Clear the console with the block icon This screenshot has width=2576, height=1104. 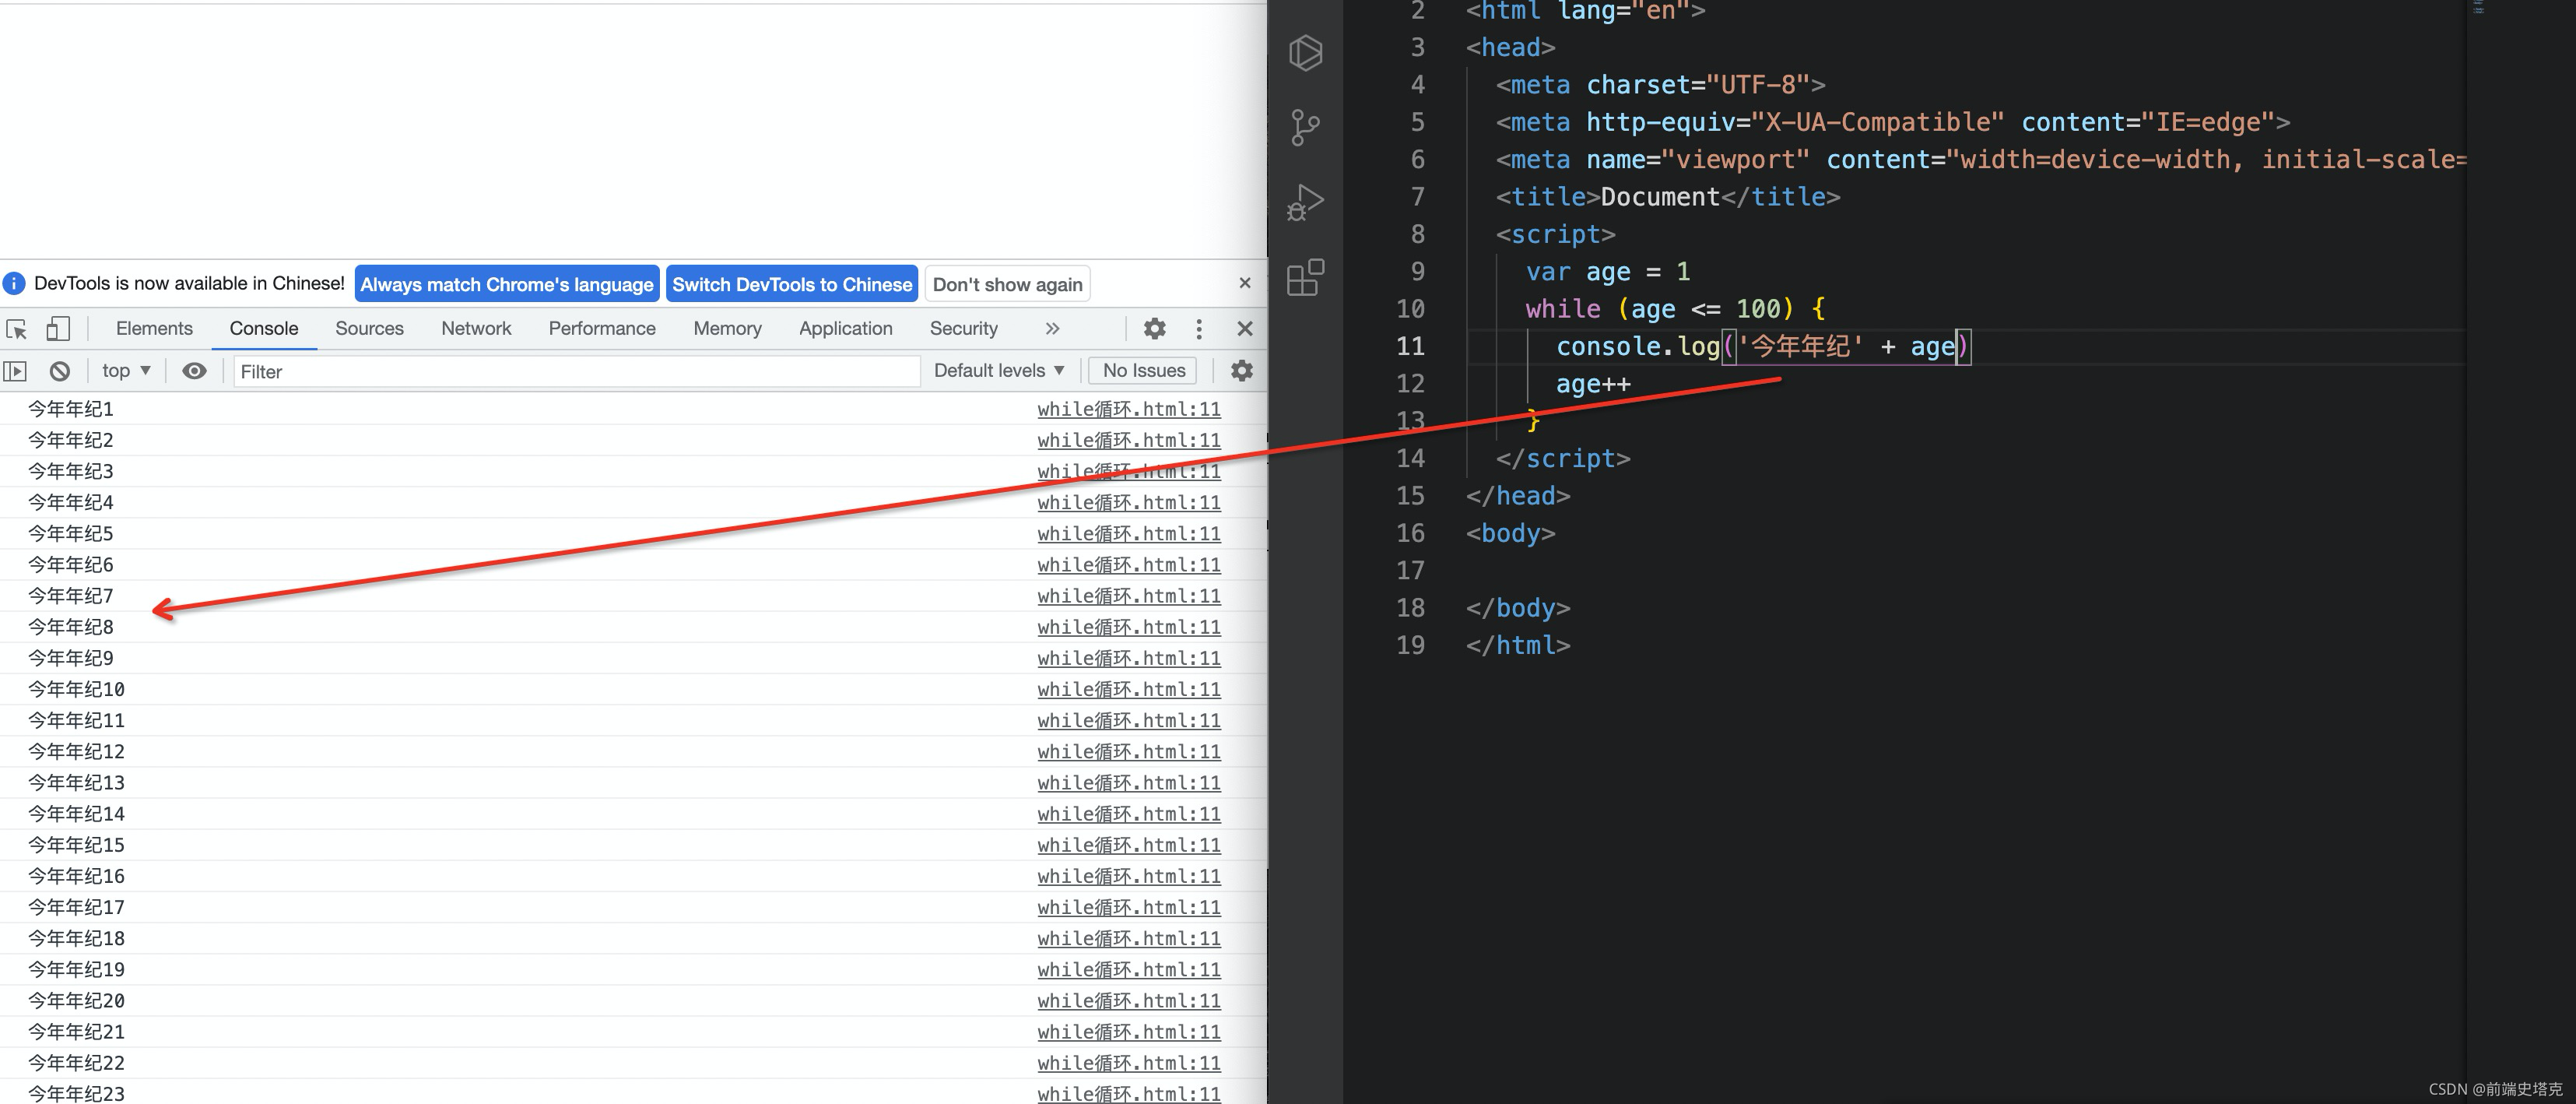click(x=60, y=371)
